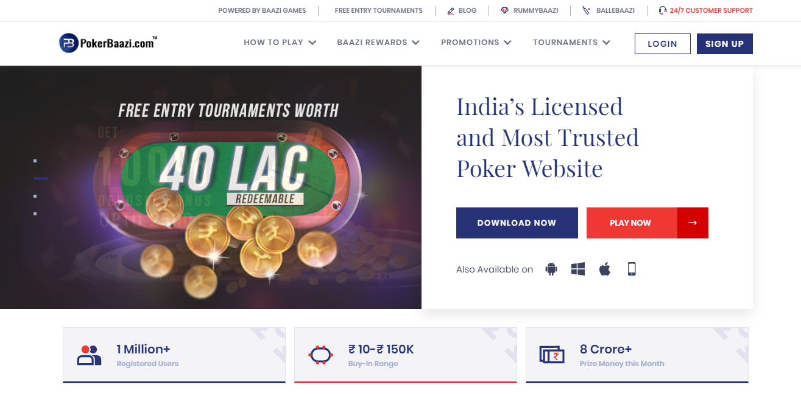Click the 40 Lac tournaments banner

(x=211, y=187)
